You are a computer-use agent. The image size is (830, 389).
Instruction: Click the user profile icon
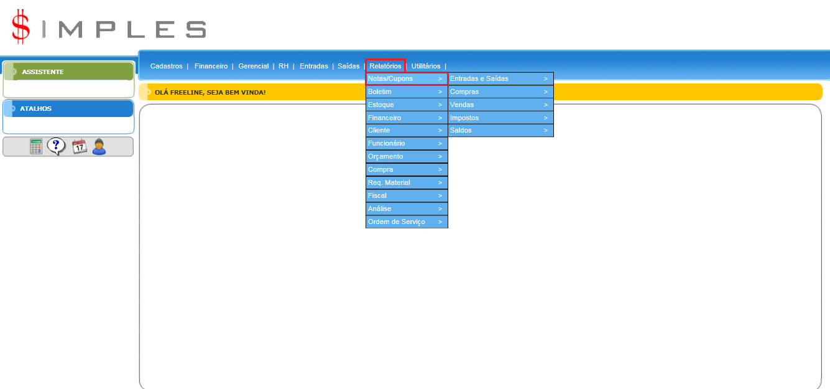[99, 147]
